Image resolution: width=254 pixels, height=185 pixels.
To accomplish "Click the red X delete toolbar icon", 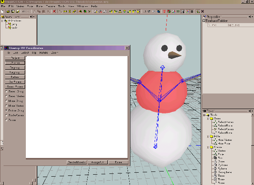I will [x=54, y=12].
